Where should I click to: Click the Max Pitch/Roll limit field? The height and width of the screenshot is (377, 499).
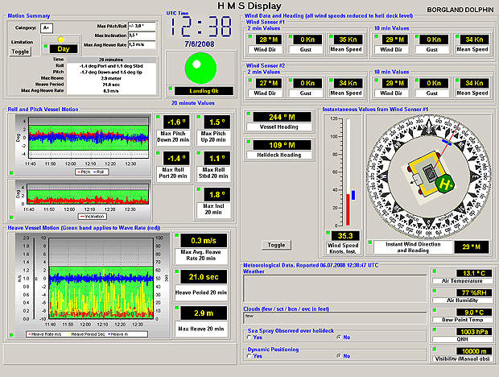pyautogui.click(x=140, y=26)
